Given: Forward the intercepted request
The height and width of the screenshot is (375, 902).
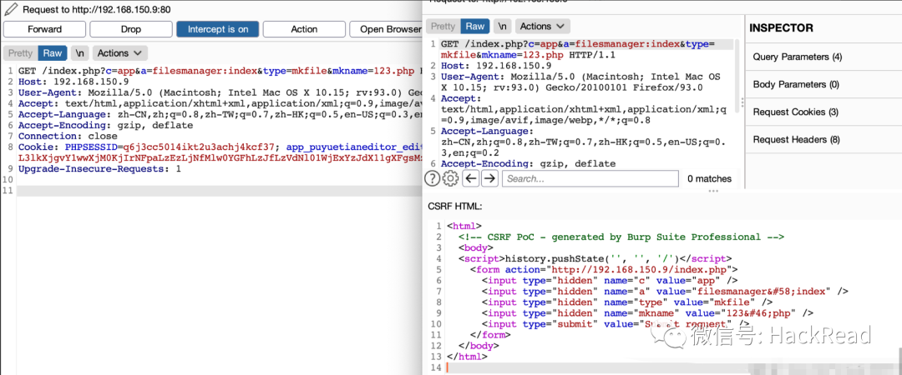Looking at the screenshot, I should tap(44, 29).
